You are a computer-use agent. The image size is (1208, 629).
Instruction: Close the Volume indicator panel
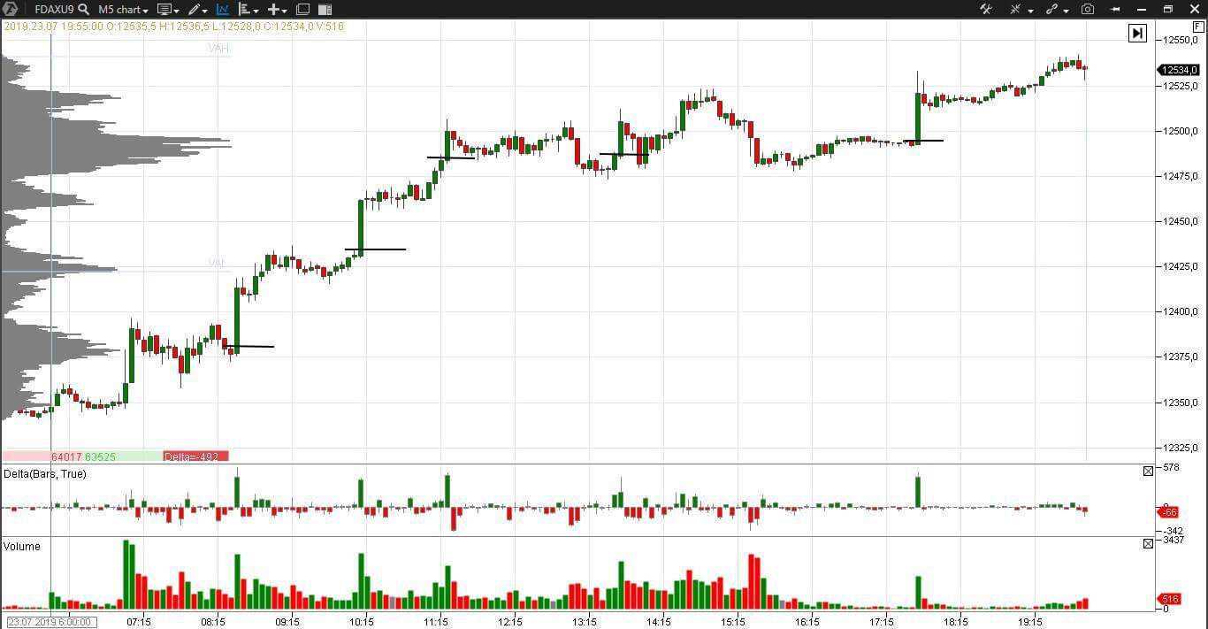click(1148, 543)
